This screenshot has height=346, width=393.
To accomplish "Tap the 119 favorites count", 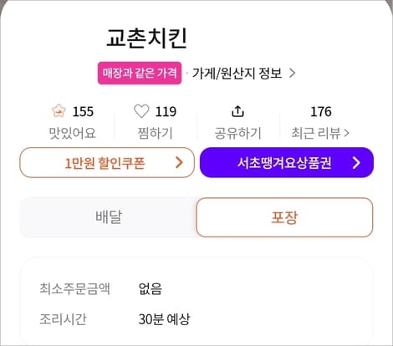I will 166,112.
